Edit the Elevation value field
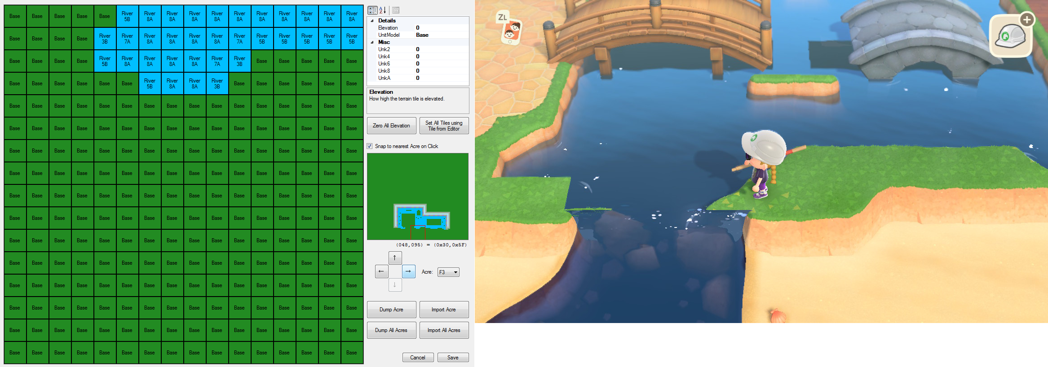Viewport: 1048px width, 367px height. click(442, 28)
